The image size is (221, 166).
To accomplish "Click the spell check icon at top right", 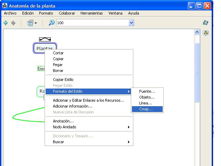I will pos(206,23).
